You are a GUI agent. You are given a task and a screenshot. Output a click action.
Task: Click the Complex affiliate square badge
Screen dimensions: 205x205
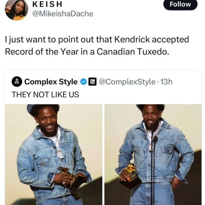93,82
